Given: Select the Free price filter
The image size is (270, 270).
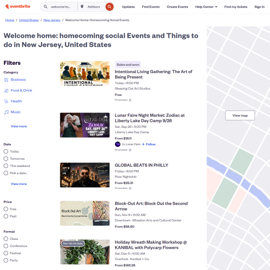Looking at the screenshot, I should (6, 209).
